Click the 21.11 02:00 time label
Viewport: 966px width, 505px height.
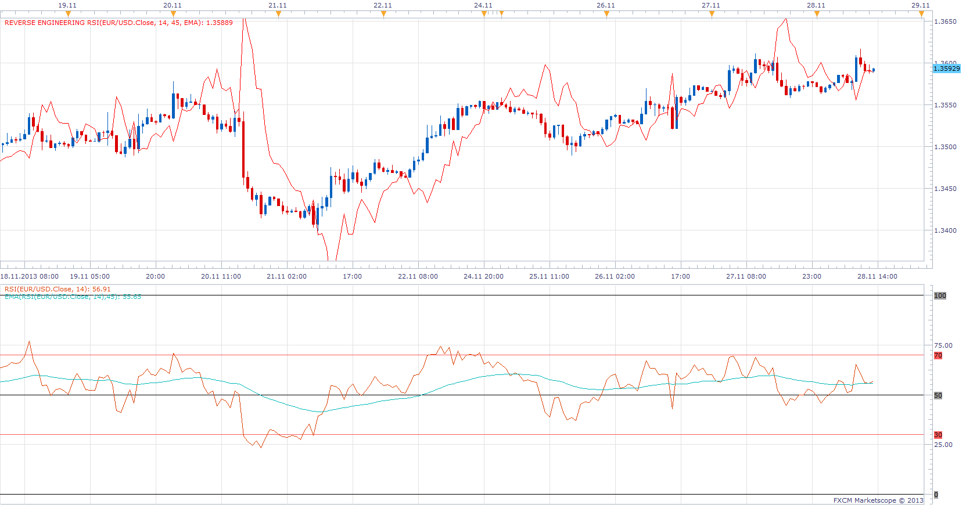point(287,276)
